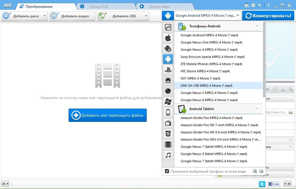Open the Windows devices category
296x189 pixels.
pyautogui.click(x=168, y=102)
